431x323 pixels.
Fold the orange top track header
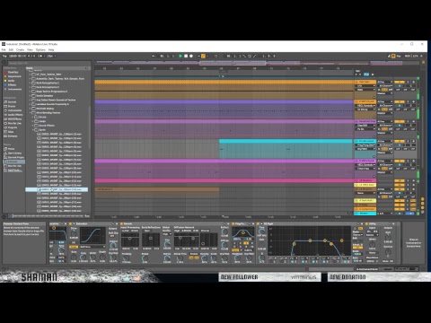coord(356,82)
